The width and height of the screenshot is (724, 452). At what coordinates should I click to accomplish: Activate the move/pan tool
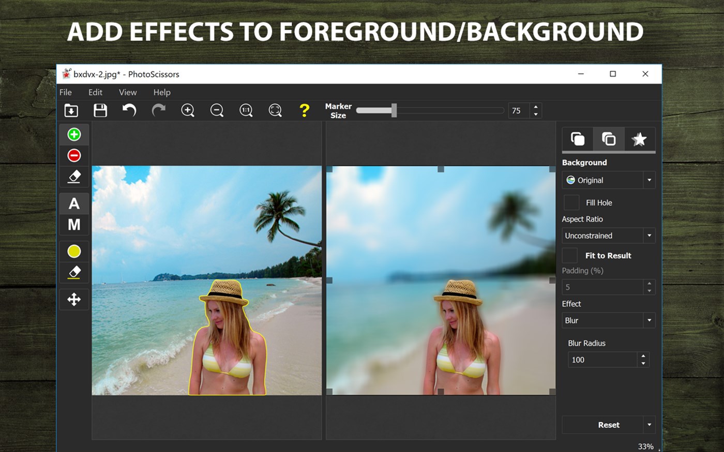pyautogui.click(x=74, y=299)
